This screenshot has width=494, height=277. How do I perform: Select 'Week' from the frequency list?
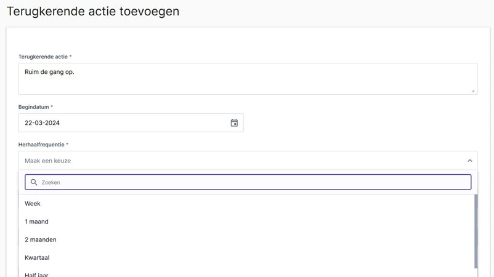point(33,204)
